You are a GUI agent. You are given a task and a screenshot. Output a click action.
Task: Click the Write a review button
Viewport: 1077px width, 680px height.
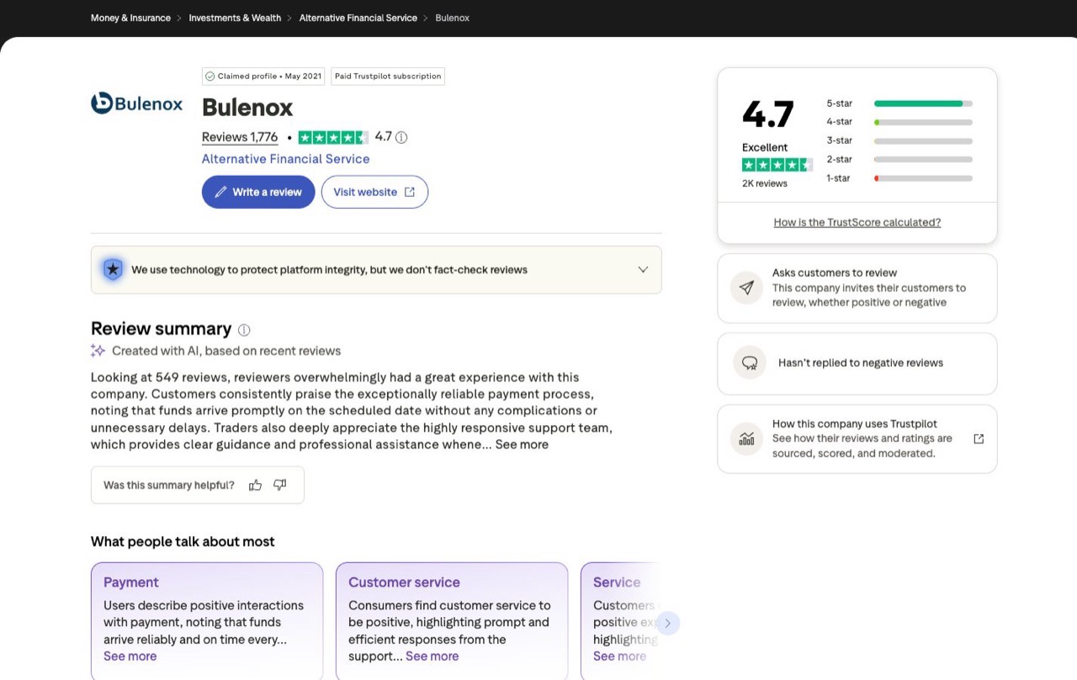[x=258, y=192]
